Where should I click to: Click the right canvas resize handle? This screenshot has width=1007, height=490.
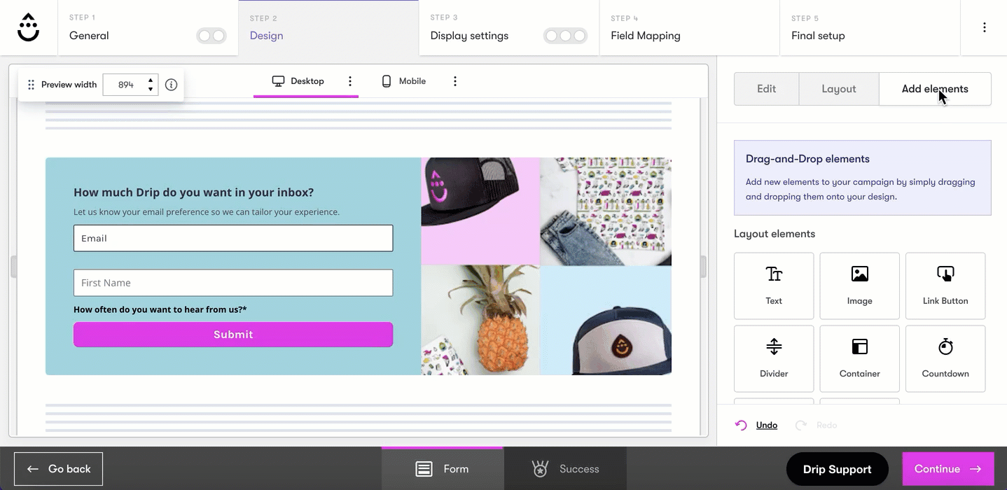point(704,267)
